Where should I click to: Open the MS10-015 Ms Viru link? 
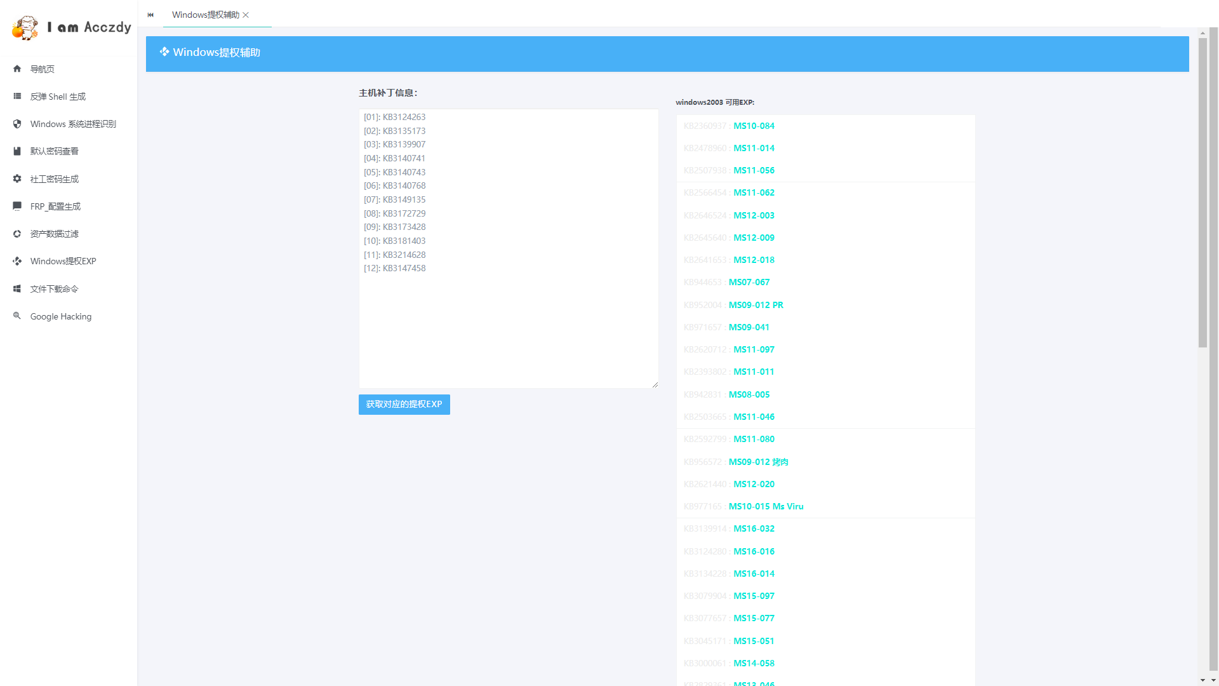[766, 506]
